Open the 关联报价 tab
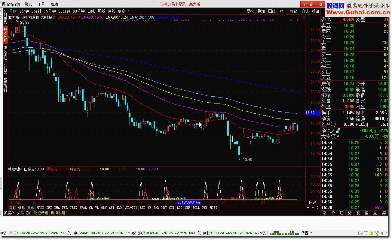 click(24, 213)
